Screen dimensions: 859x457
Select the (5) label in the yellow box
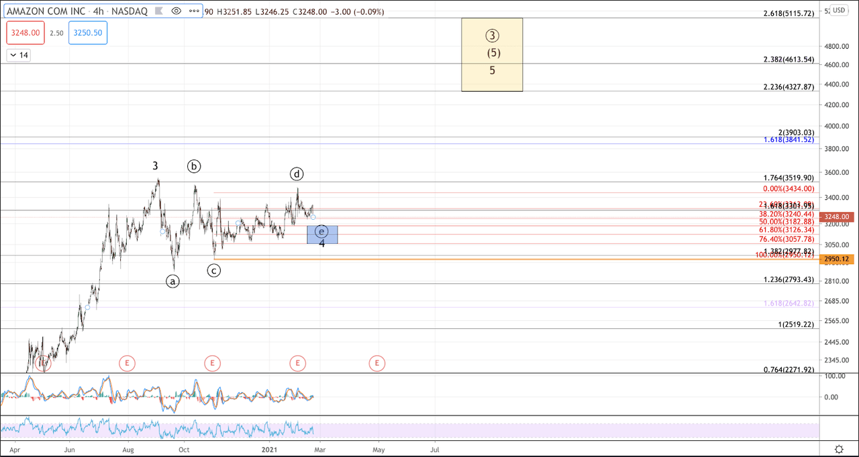(493, 53)
